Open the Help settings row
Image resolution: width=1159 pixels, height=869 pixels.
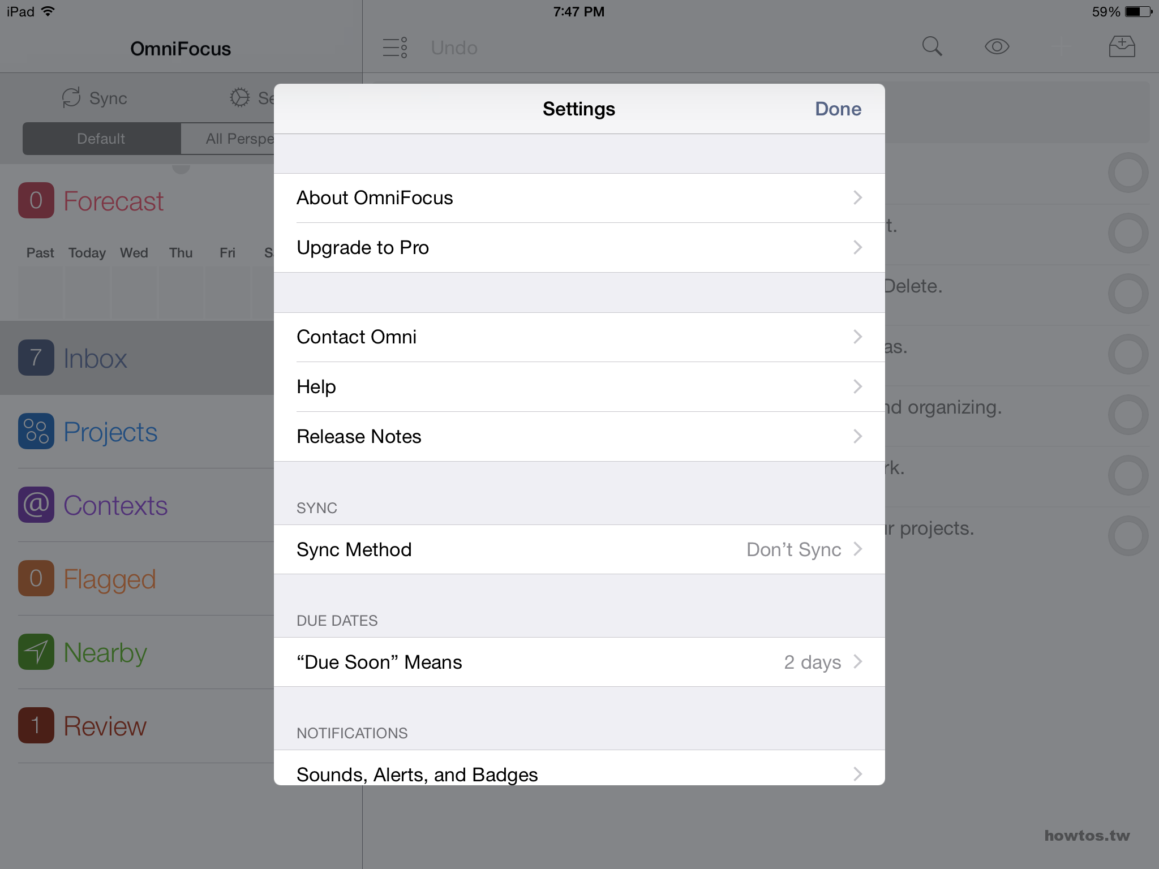(x=579, y=387)
